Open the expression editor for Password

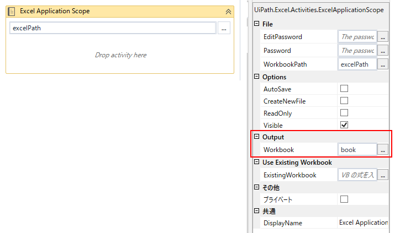383,51
